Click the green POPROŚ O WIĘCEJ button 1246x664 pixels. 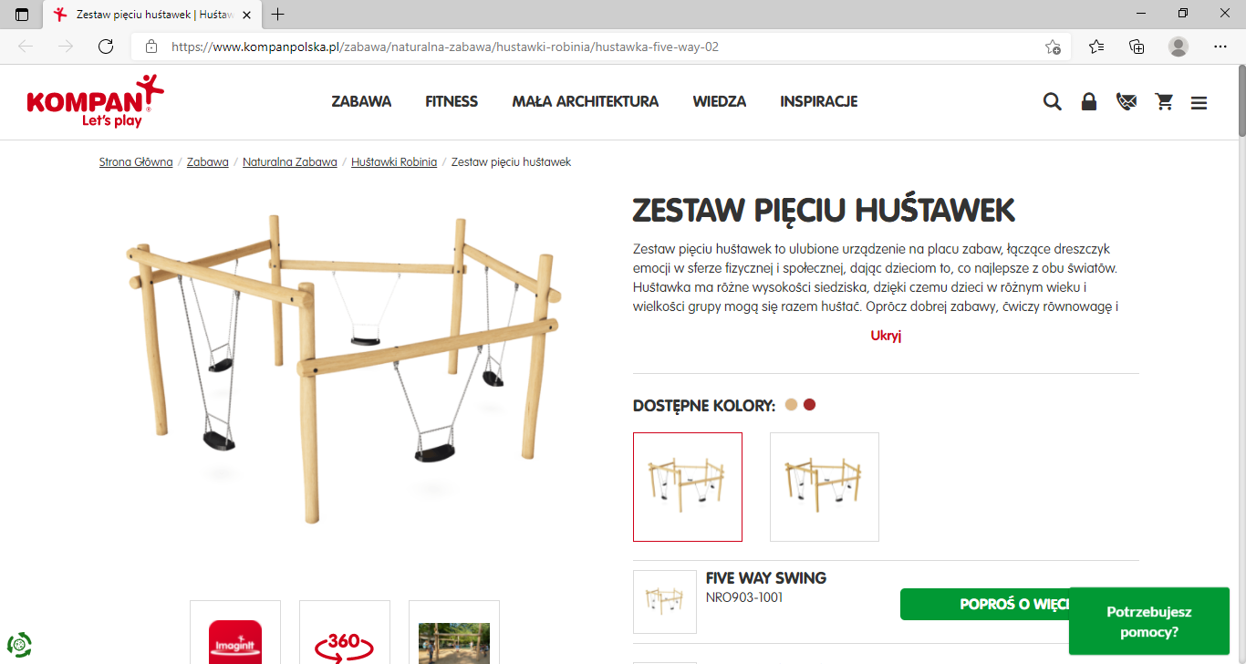pyautogui.click(x=984, y=605)
